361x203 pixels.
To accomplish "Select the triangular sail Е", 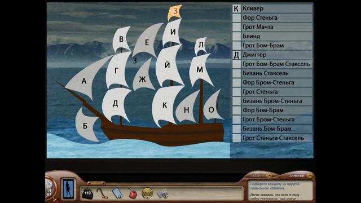I will pyautogui.click(x=147, y=41).
